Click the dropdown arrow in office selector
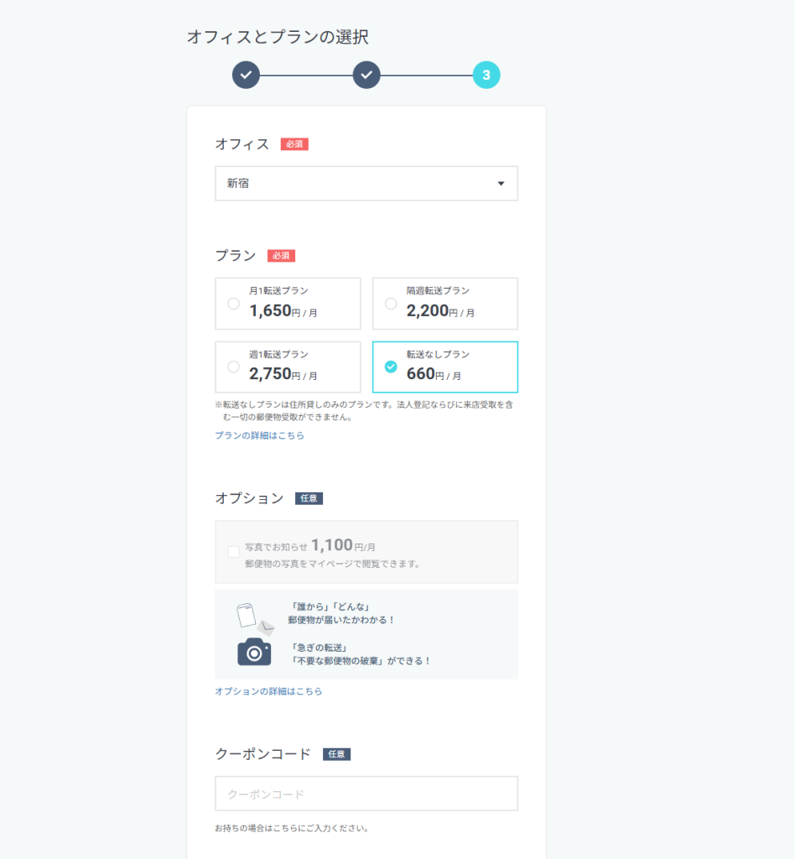 coord(501,184)
